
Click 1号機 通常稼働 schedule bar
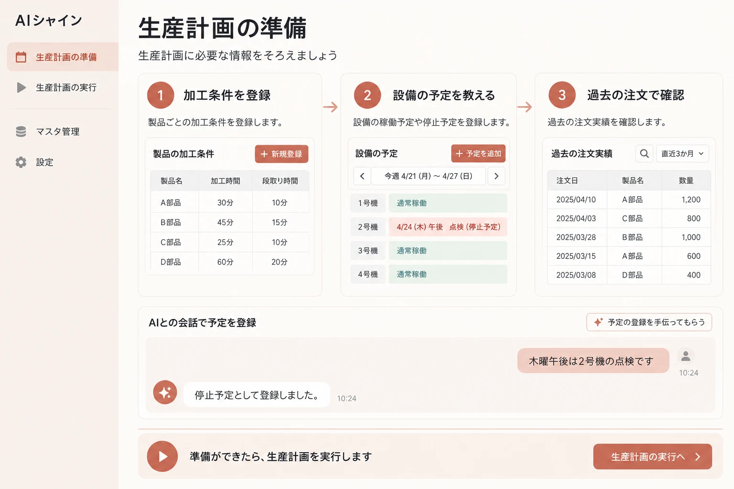(448, 203)
